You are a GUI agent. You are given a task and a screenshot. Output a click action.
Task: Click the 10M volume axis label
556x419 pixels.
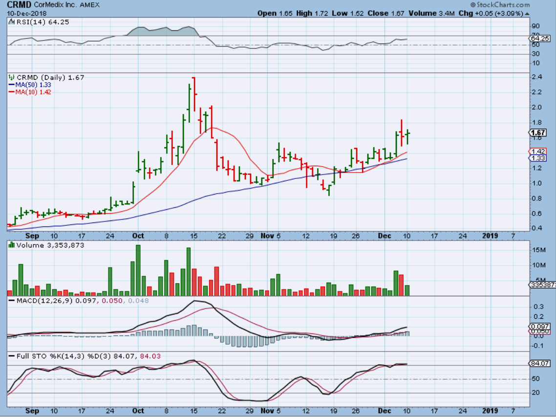tap(538, 265)
